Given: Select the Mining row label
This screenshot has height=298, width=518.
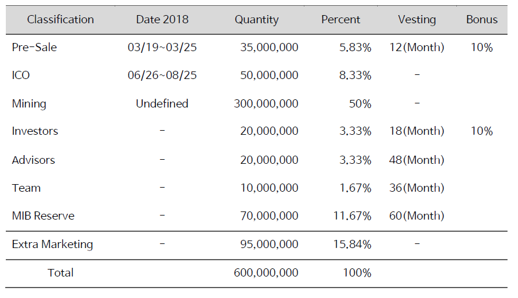Looking at the screenshot, I should coord(29,104).
